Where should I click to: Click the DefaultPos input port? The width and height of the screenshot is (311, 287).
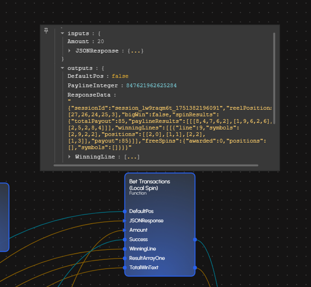pyautogui.click(x=125, y=211)
